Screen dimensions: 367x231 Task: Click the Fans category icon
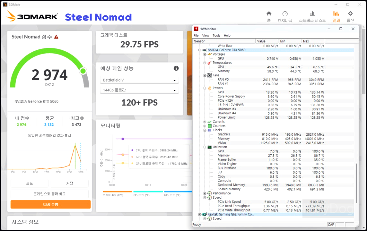209,75
